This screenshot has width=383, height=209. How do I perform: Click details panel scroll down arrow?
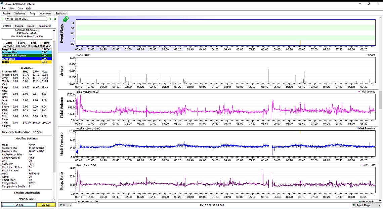54,199
